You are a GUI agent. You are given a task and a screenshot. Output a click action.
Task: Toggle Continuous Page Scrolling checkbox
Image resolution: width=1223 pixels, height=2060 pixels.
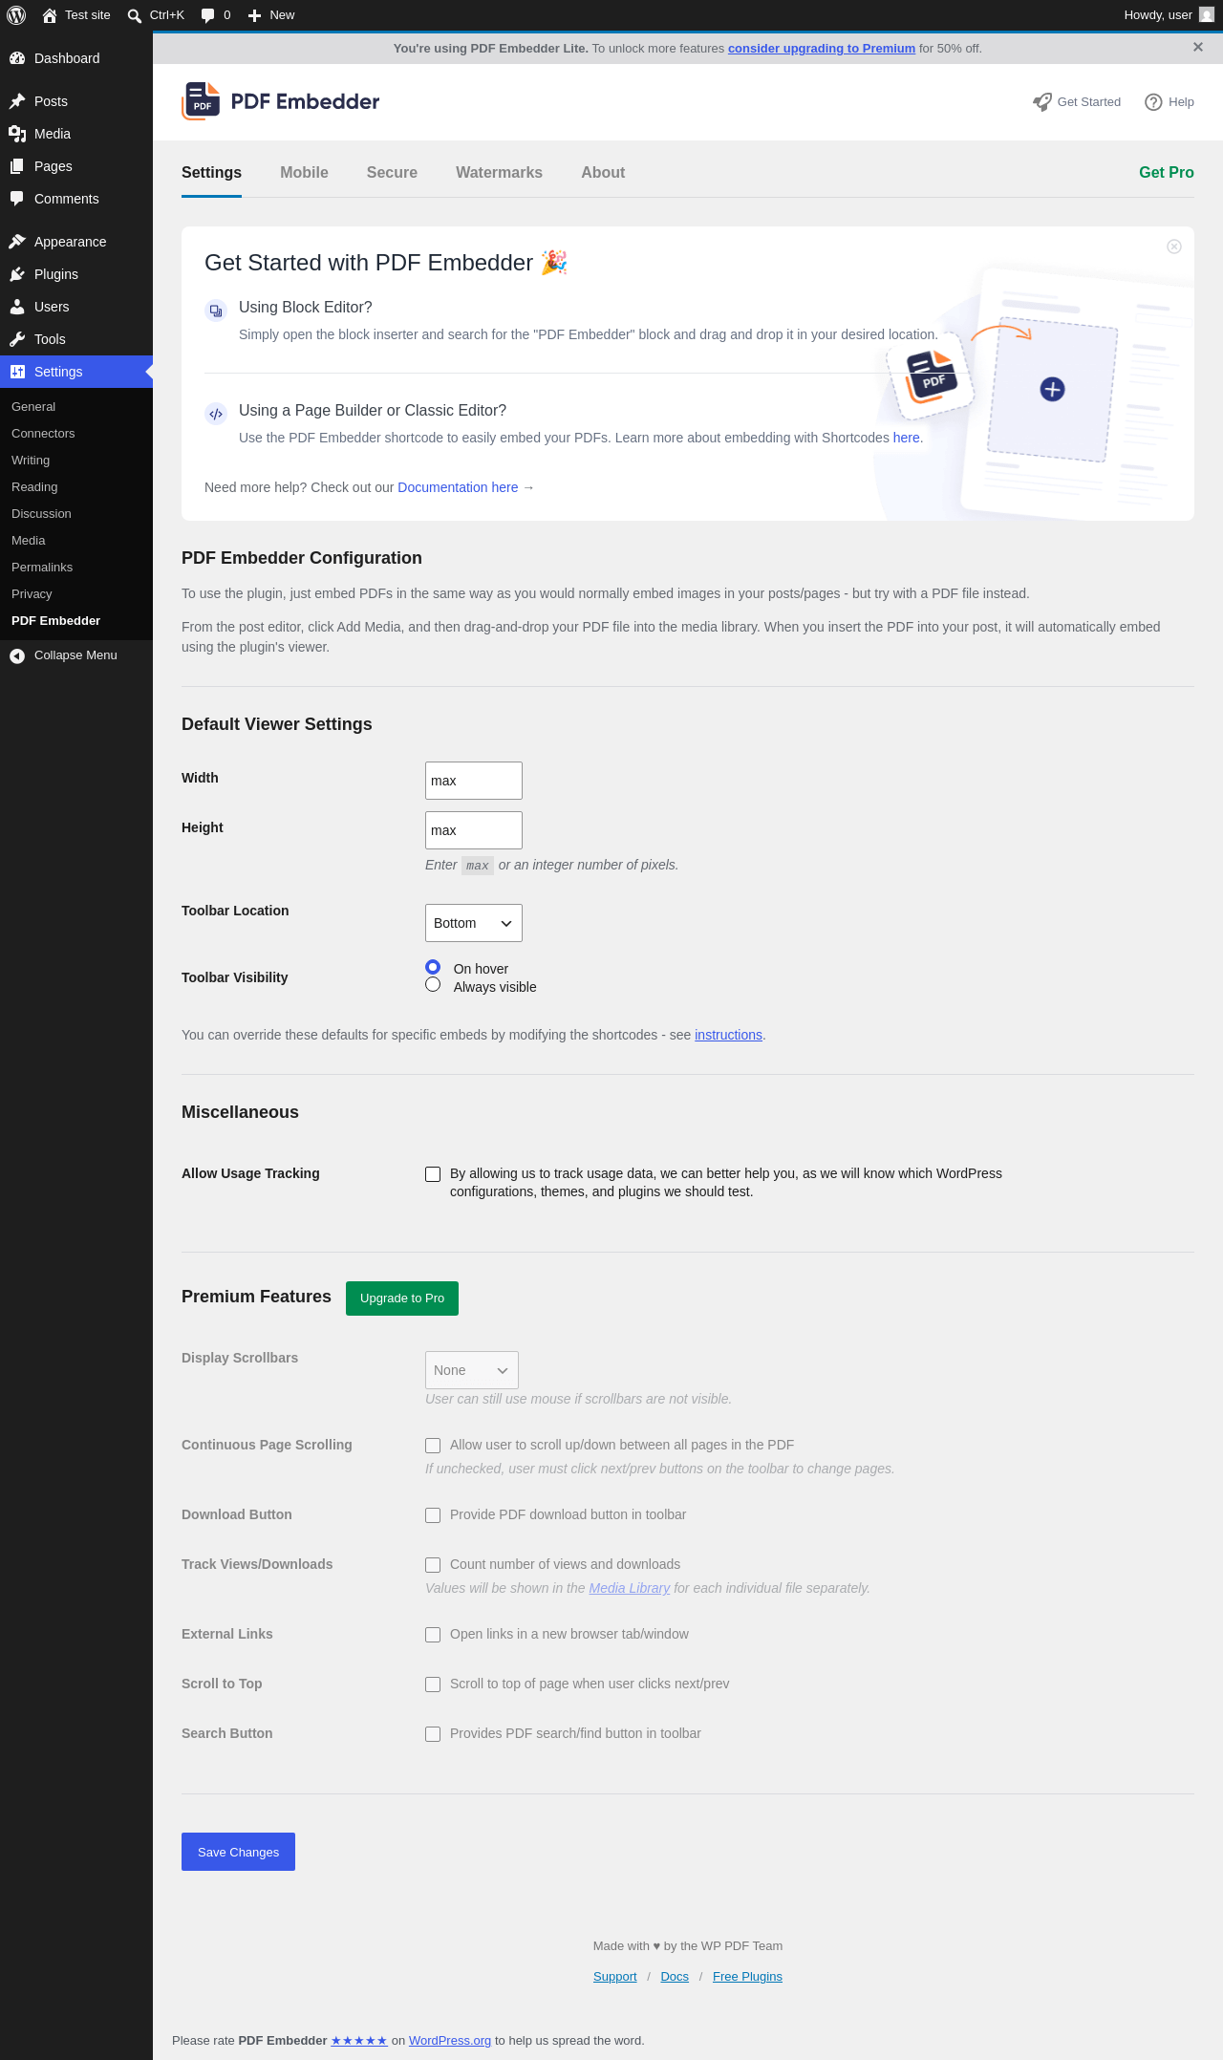coord(433,1446)
